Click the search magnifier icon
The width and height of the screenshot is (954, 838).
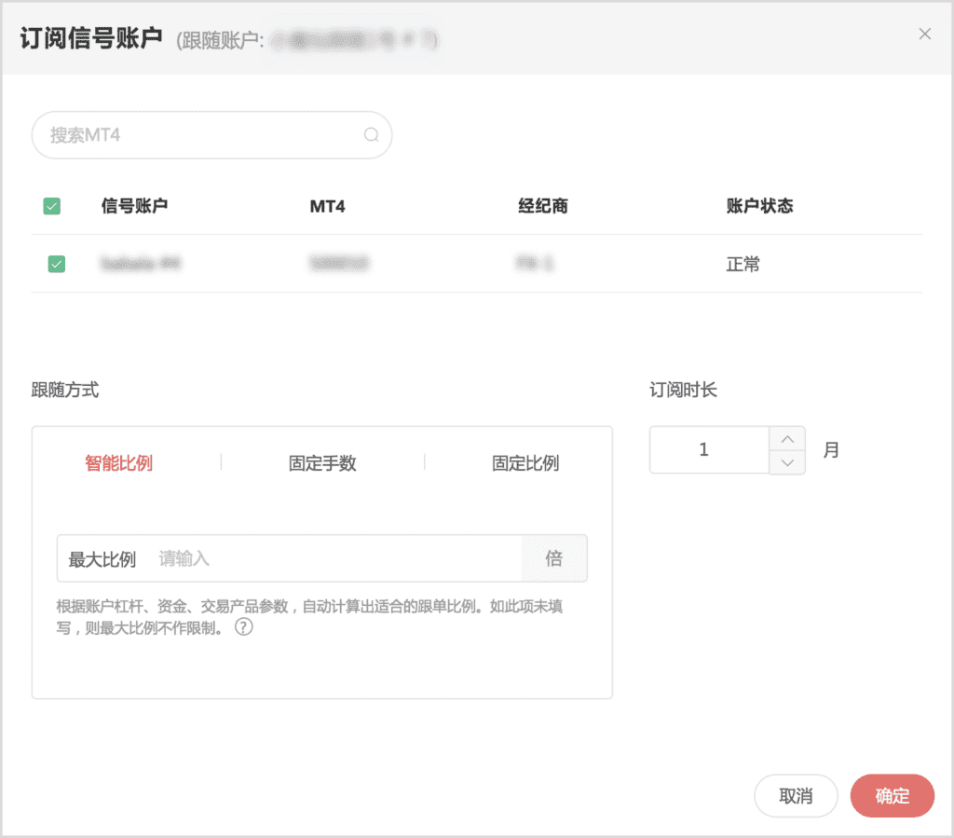click(x=371, y=135)
